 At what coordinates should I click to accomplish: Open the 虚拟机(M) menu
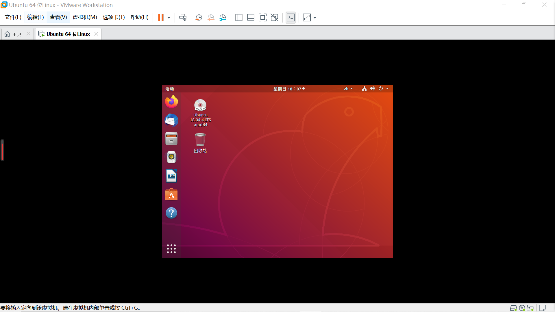85,17
